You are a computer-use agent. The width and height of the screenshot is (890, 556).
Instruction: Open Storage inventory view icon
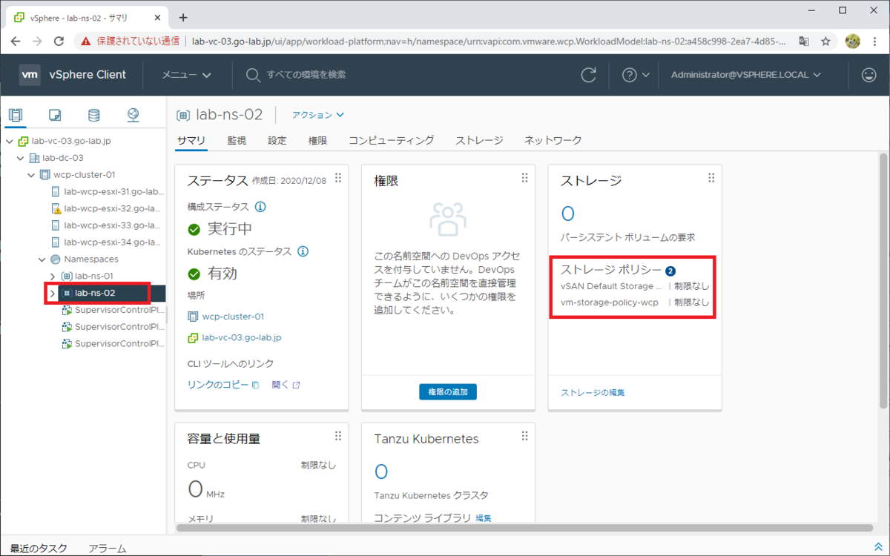coord(93,115)
